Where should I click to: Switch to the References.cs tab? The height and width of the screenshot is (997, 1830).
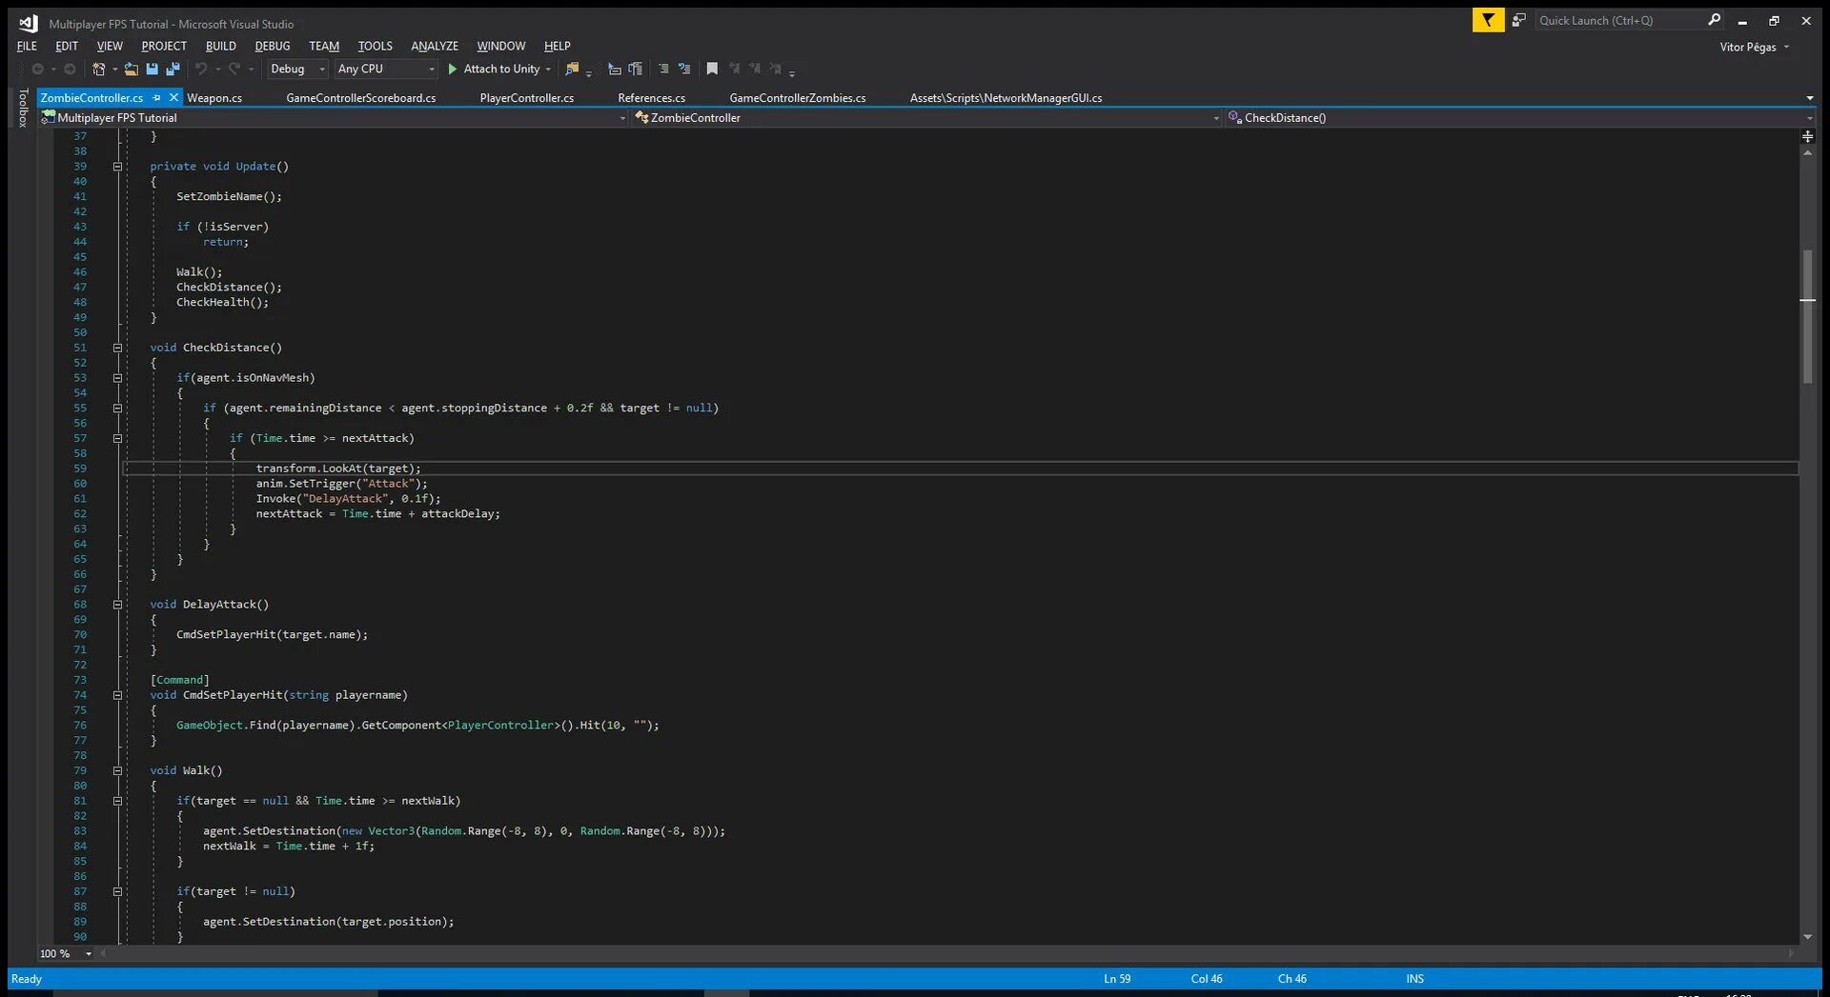pyautogui.click(x=652, y=98)
